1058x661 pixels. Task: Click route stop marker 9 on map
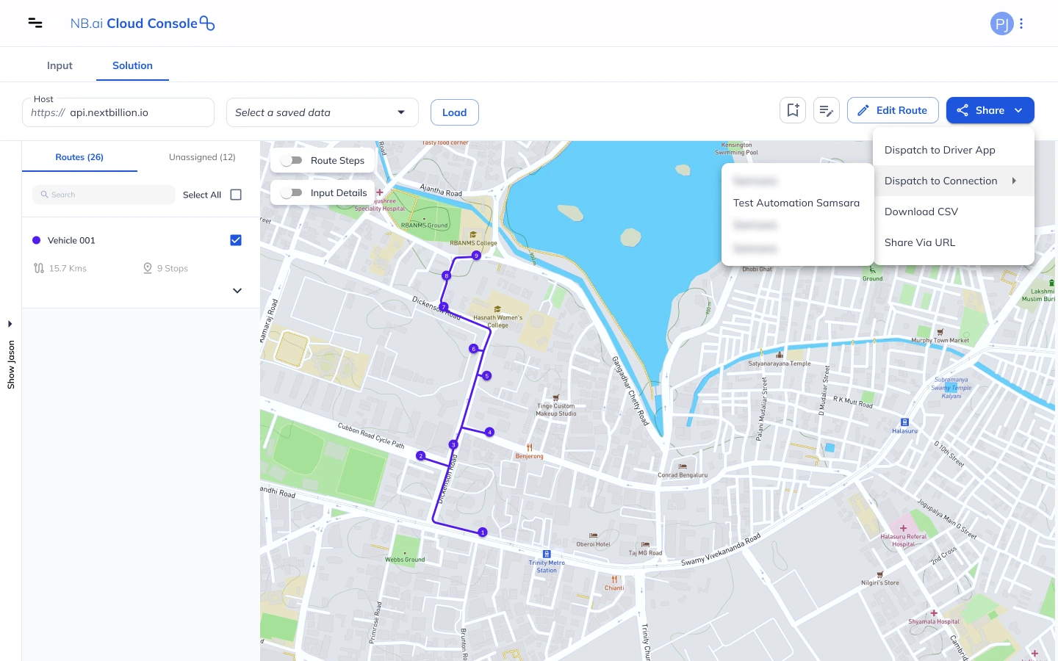476,256
